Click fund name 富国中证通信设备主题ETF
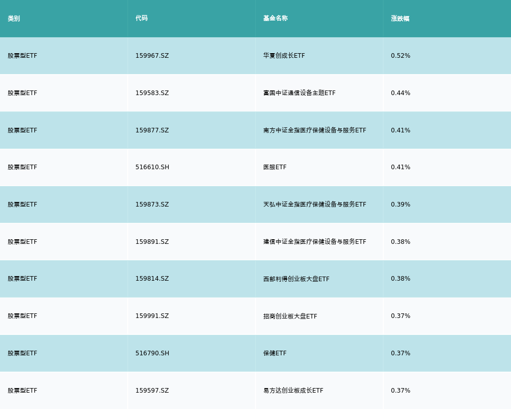Screen dimensions: 511x409 click(299, 93)
